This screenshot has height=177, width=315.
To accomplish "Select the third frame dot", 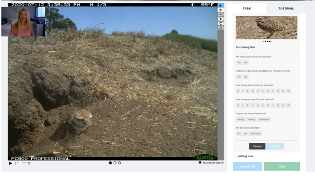I will 119,163.
